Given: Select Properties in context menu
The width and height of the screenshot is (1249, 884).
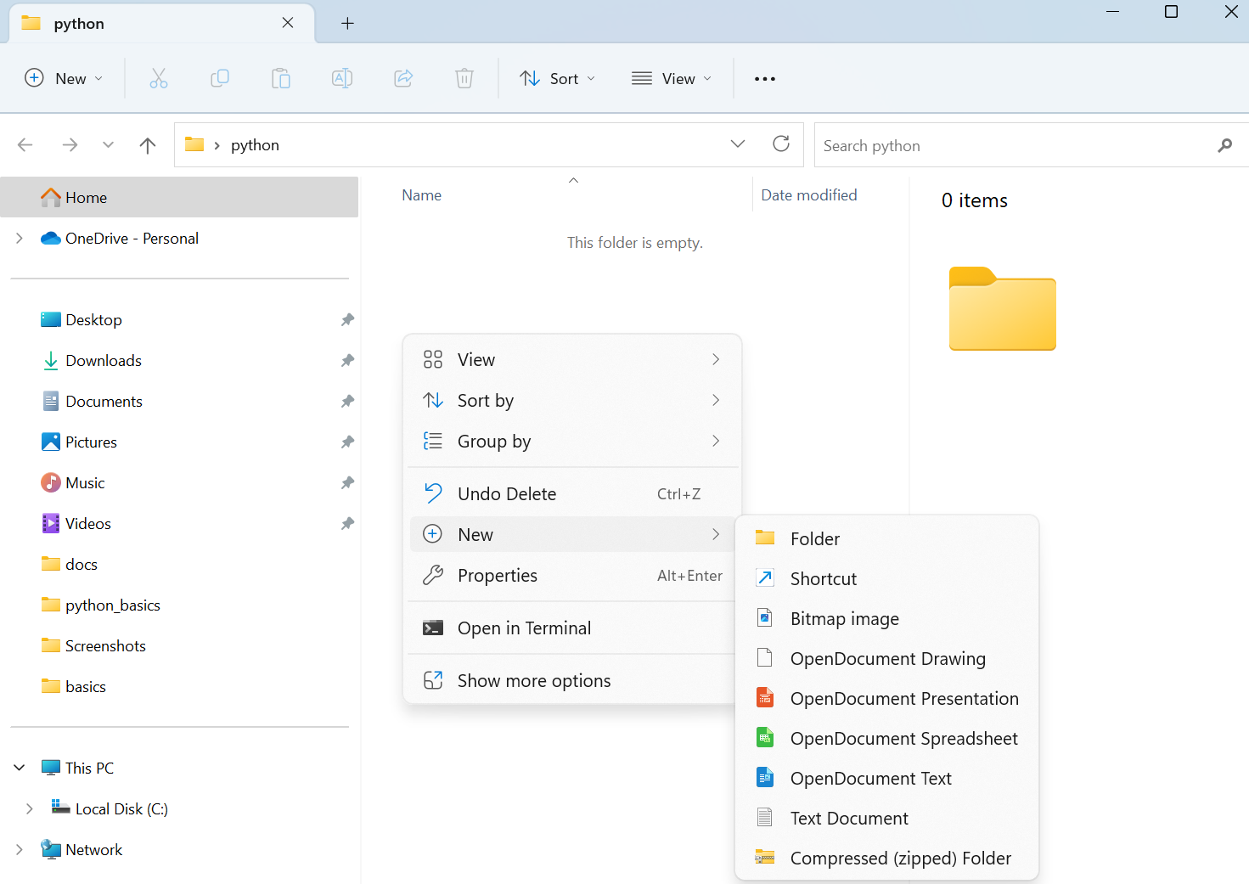Looking at the screenshot, I should [x=572, y=576].
